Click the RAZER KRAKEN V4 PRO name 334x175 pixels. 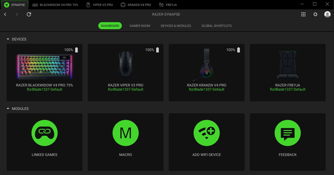coord(207,85)
